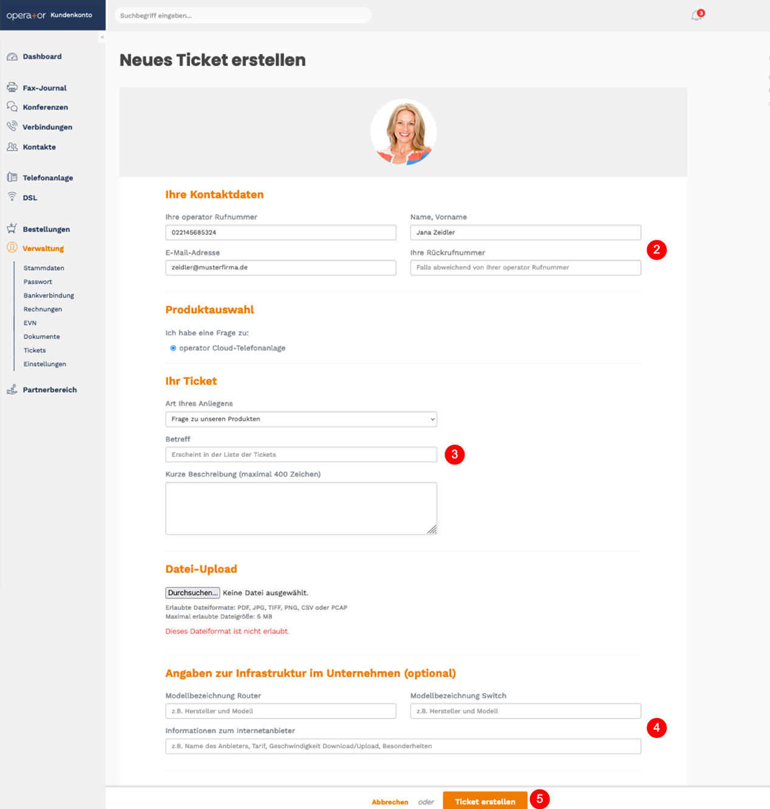The width and height of the screenshot is (770, 809).
Task: Click the Abbrechen link
Action: (x=390, y=802)
